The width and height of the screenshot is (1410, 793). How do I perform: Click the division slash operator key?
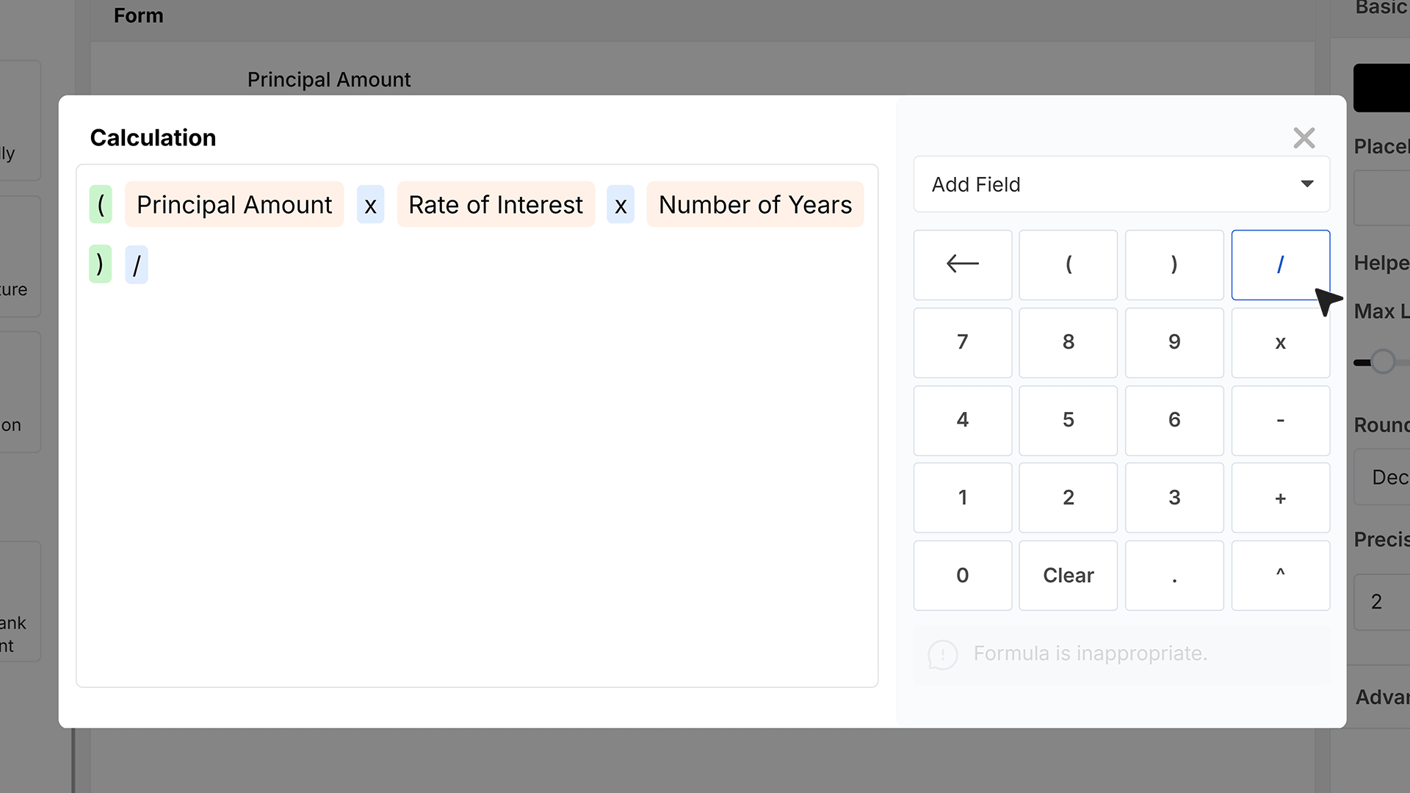1280,264
